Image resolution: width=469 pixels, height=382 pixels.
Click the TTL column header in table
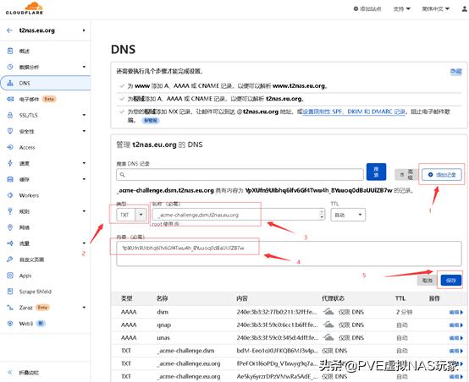[x=400, y=298]
